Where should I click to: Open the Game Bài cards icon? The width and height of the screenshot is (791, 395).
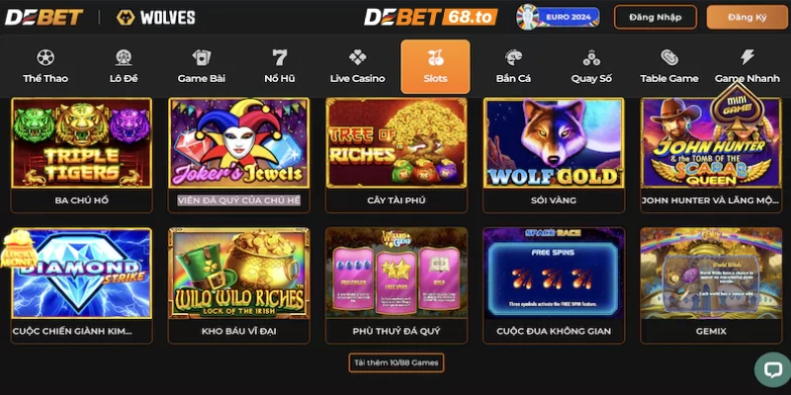pyautogui.click(x=202, y=57)
